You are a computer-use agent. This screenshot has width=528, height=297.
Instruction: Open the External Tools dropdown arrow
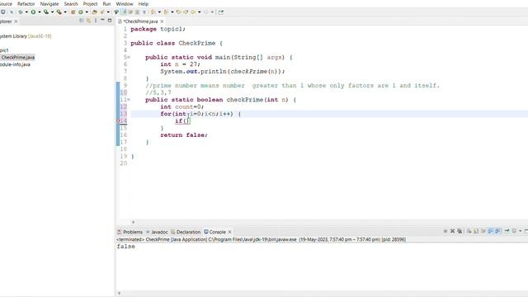click(x=65, y=12)
